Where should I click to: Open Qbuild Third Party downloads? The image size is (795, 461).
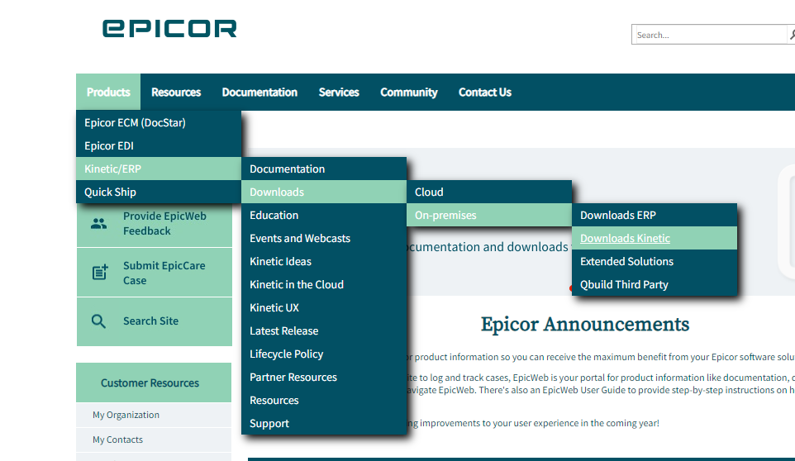coord(655,285)
